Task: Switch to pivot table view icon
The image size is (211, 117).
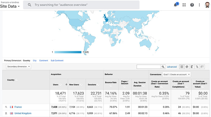Action: click(x=202, y=67)
